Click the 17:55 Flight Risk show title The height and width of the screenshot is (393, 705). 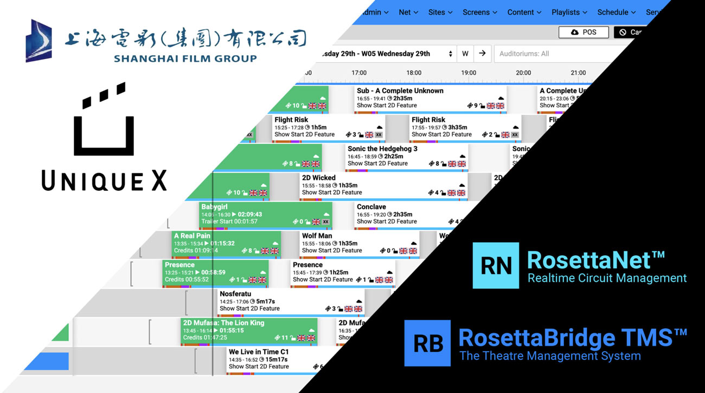click(x=428, y=120)
